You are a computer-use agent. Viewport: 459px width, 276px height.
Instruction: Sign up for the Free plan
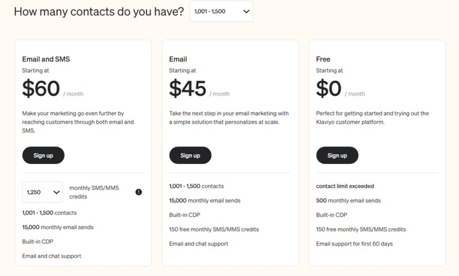tap(337, 155)
